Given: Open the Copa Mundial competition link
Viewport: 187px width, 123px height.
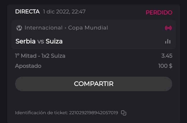Looking at the screenshot, I should point(88,28).
